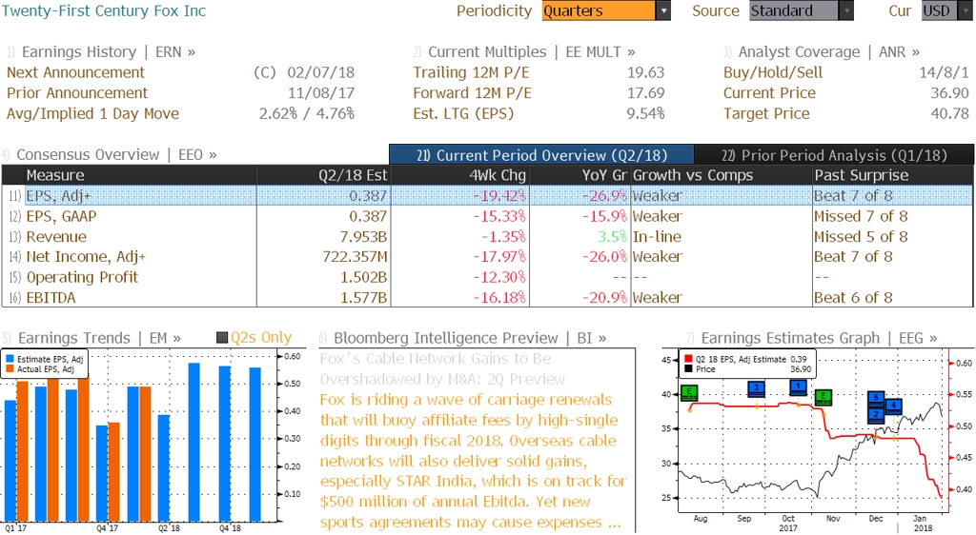Screen dimensions: 976x535
Task: Select blue event marker 2 on estimates graph
Action: coord(876,415)
